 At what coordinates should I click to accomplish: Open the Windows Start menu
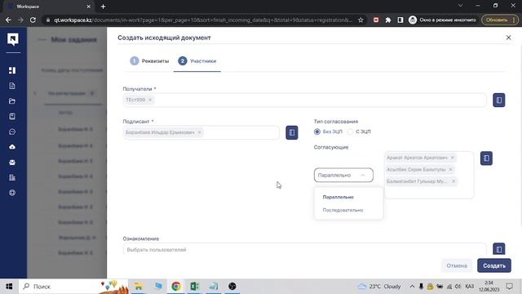[9, 286]
